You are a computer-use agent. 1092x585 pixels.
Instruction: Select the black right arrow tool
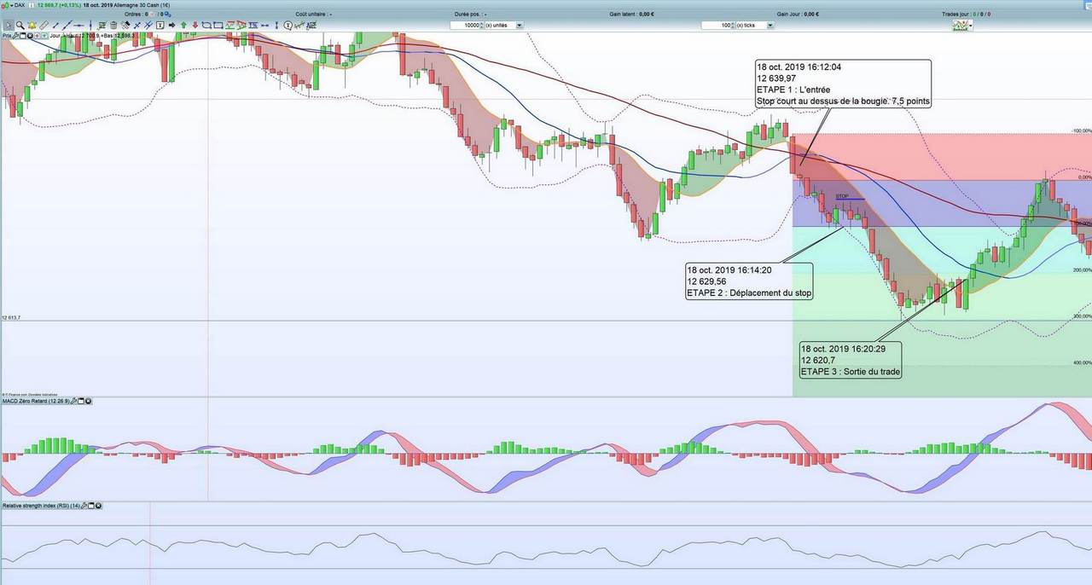(171, 26)
